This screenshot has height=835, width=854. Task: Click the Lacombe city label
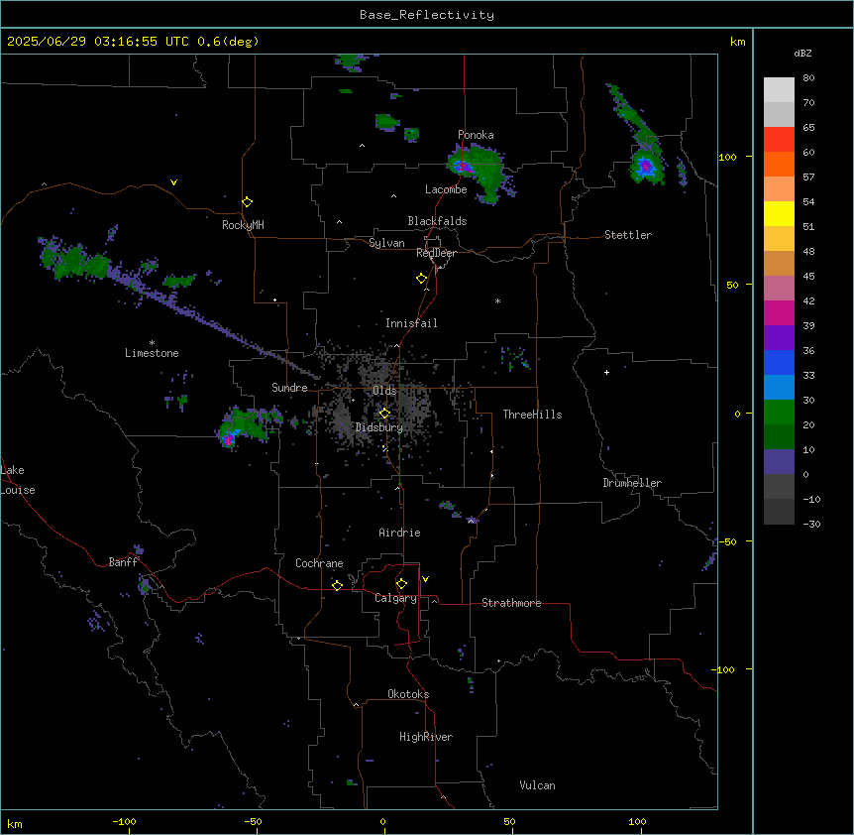(x=446, y=189)
